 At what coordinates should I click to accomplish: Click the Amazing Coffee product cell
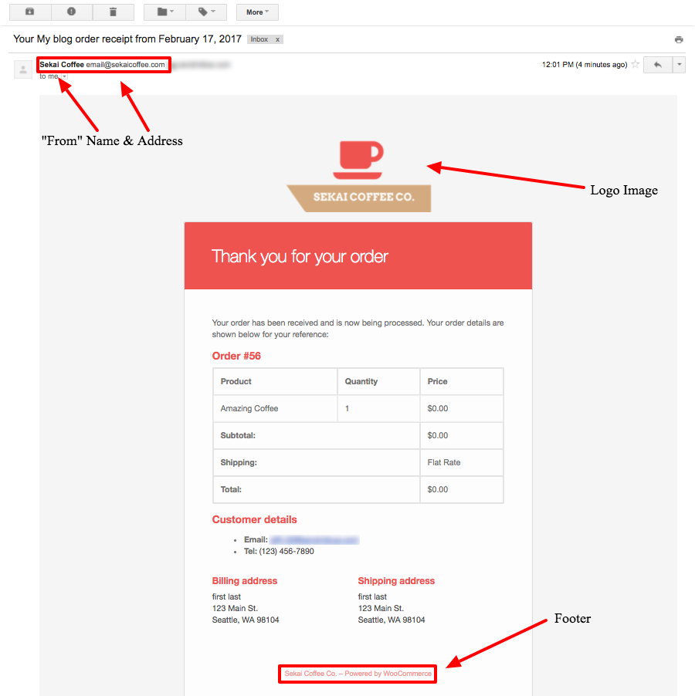[x=275, y=408]
